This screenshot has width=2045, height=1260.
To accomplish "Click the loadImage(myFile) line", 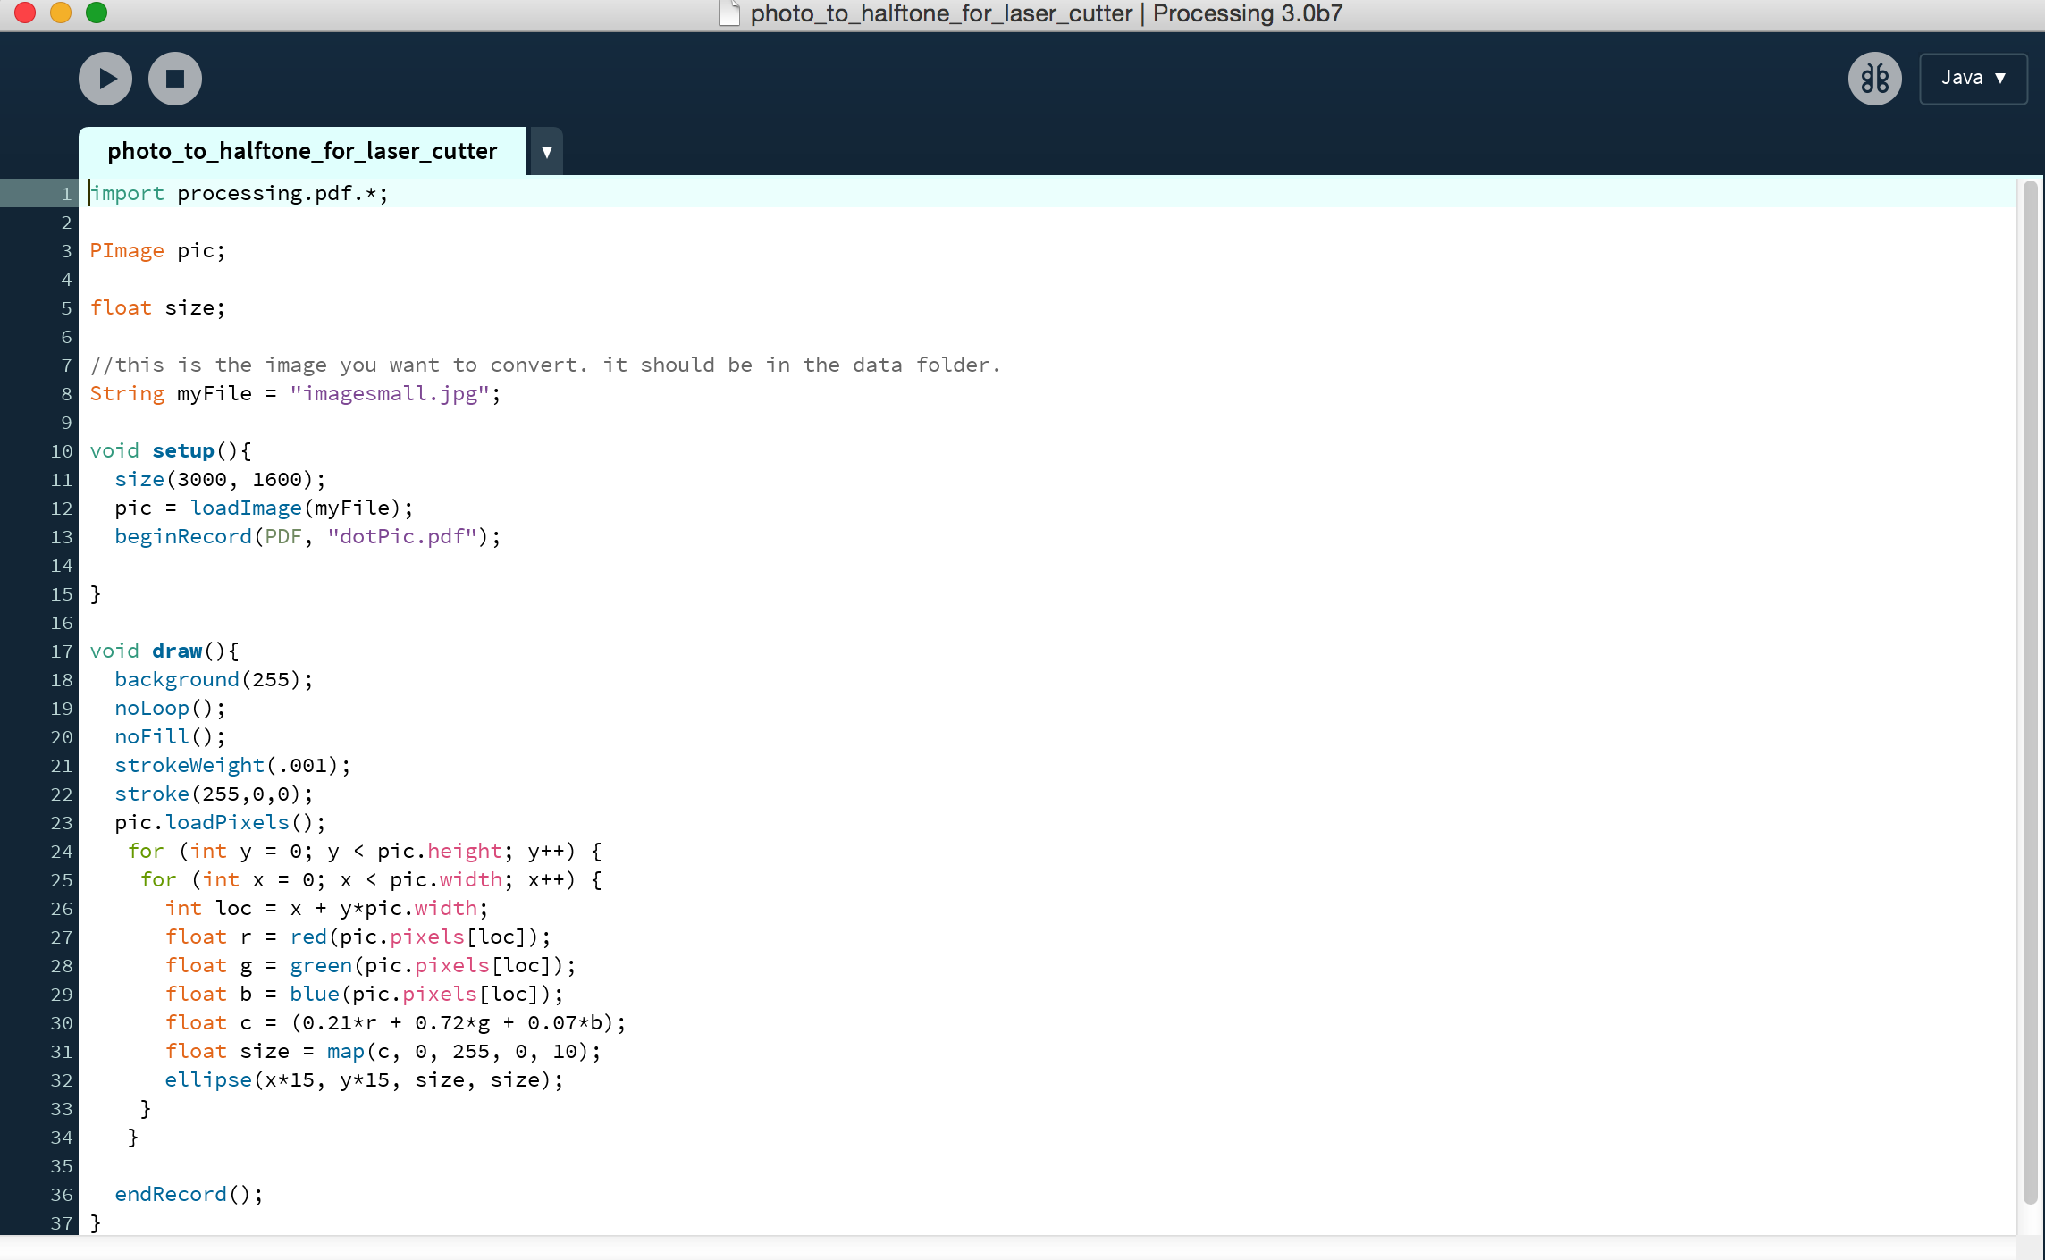I will tap(265, 508).
